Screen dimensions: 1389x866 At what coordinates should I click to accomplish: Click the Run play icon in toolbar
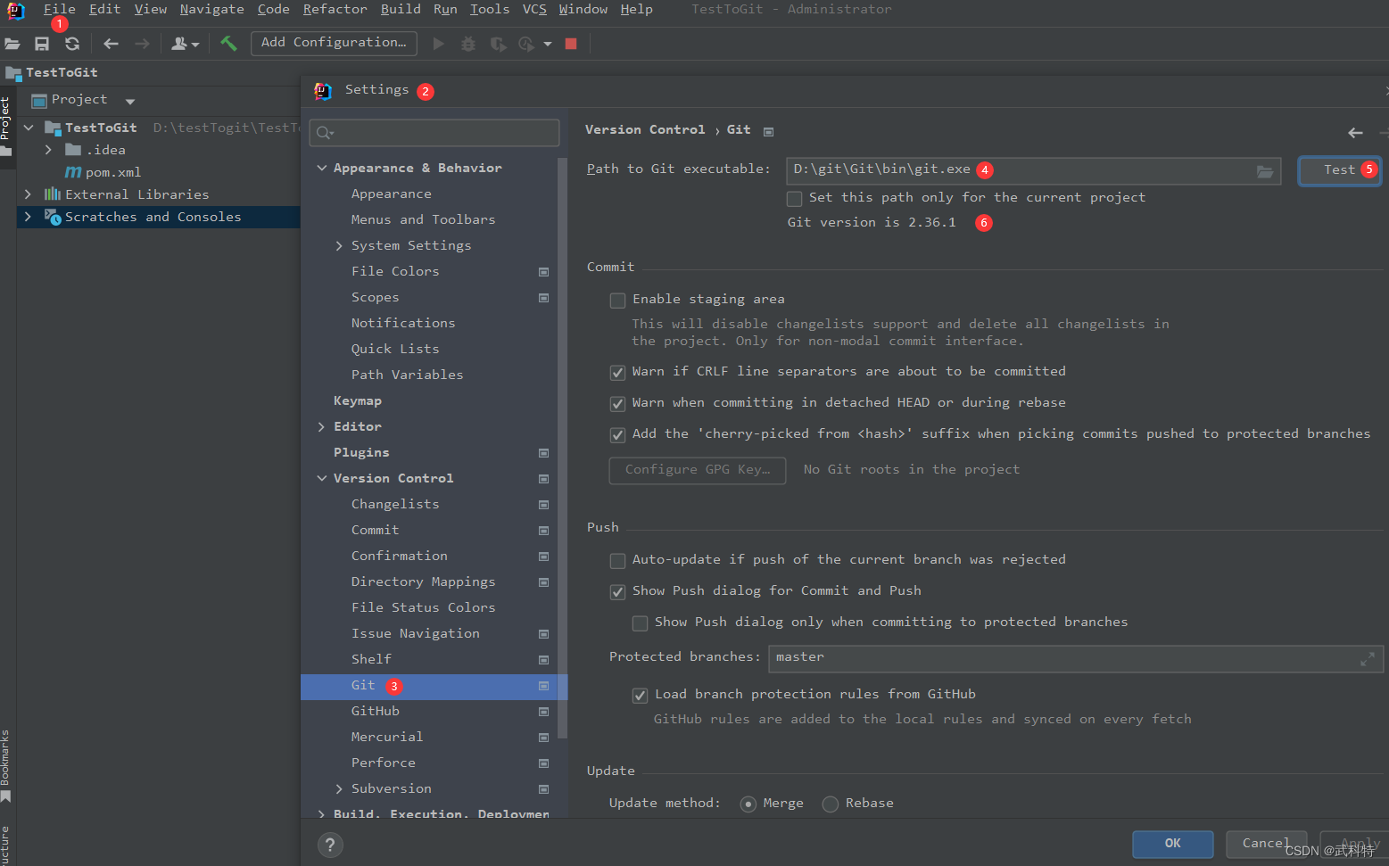click(x=438, y=43)
